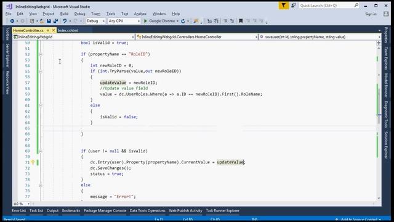This screenshot has height=222, width=394.
Task: Click the Open File toolbar icon
Action: point(42,21)
